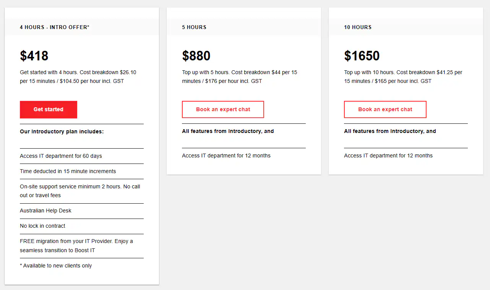
Task: Click the $418 price label
Action: [34, 56]
